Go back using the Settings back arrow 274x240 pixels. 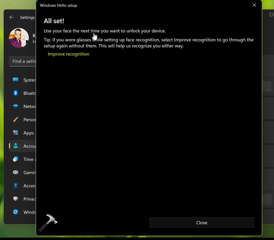tap(12, 17)
